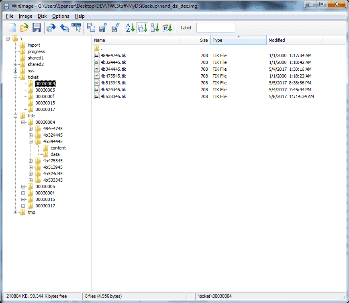Select the content folder in tree
The width and height of the screenshot is (349, 303).
(58, 148)
